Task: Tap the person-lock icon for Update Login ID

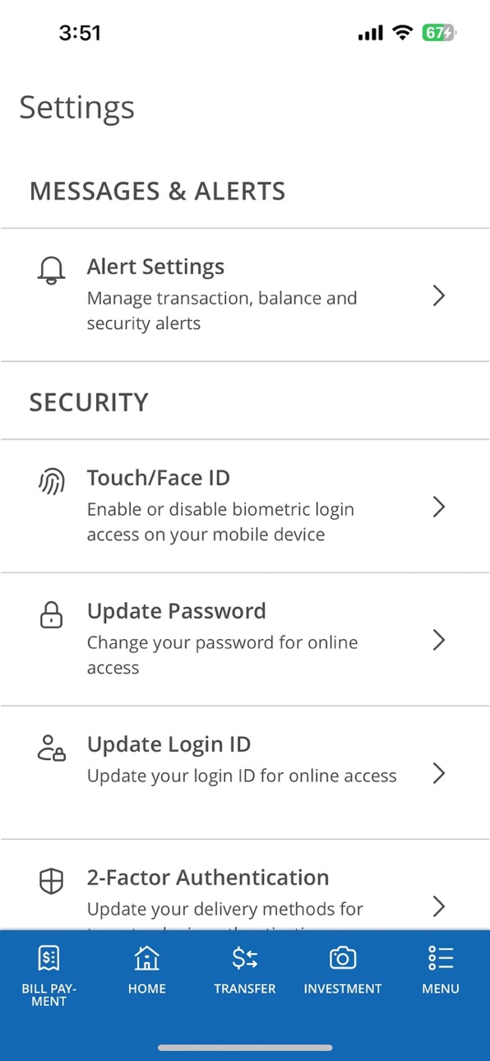Action: [x=51, y=748]
